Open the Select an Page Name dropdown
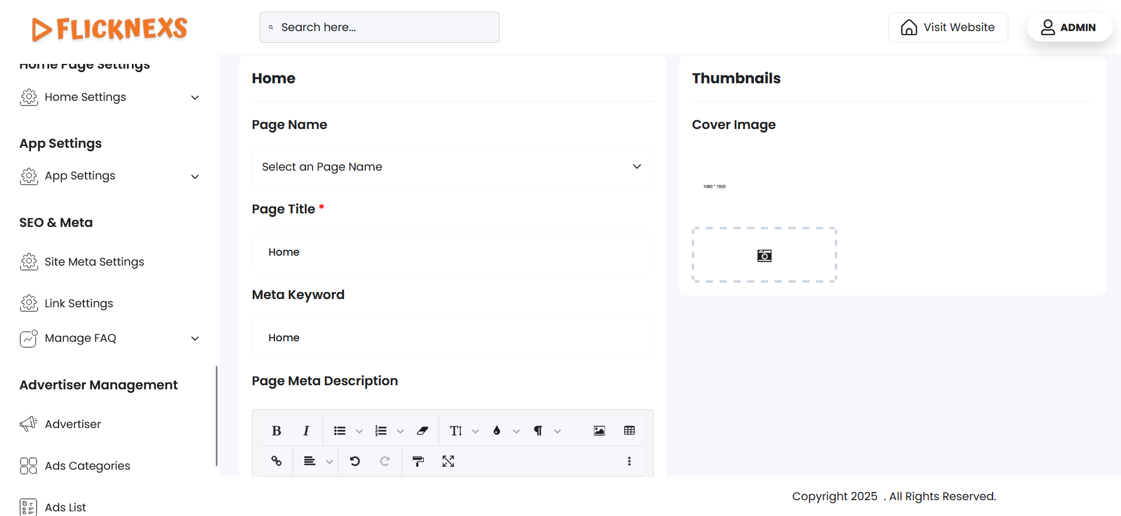Viewport: 1121px width, 516px height. [452, 167]
